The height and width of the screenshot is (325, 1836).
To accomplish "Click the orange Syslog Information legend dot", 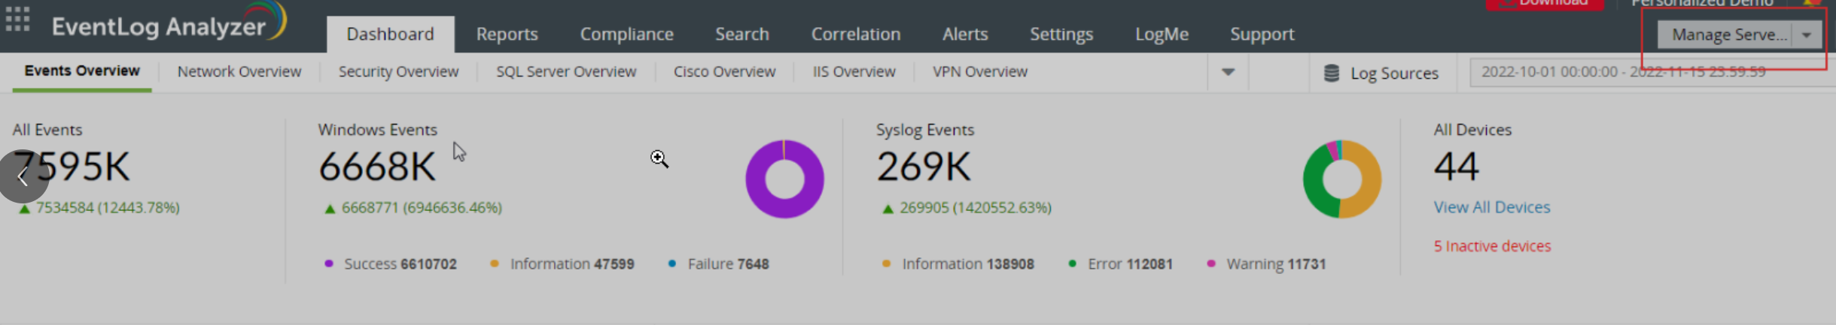I will click(x=886, y=263).
